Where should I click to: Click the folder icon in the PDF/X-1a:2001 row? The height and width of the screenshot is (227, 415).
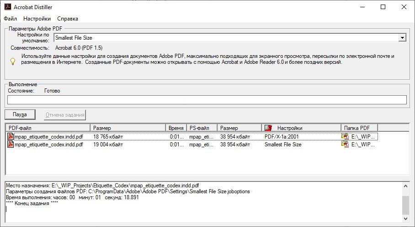click(345, 136)
